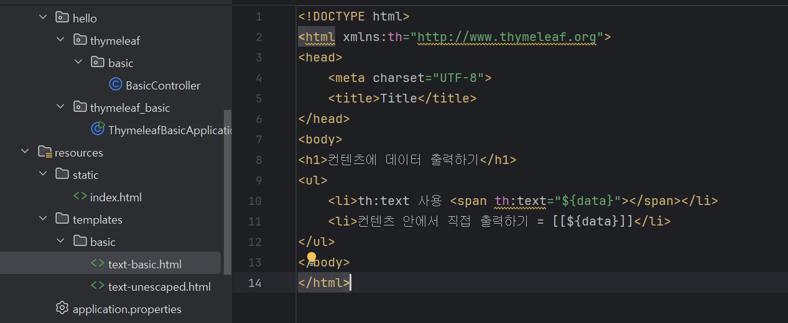788x323 pixels.
Task: Select the resources folder label
Action: pyautogui.click(x=79, y=152)
